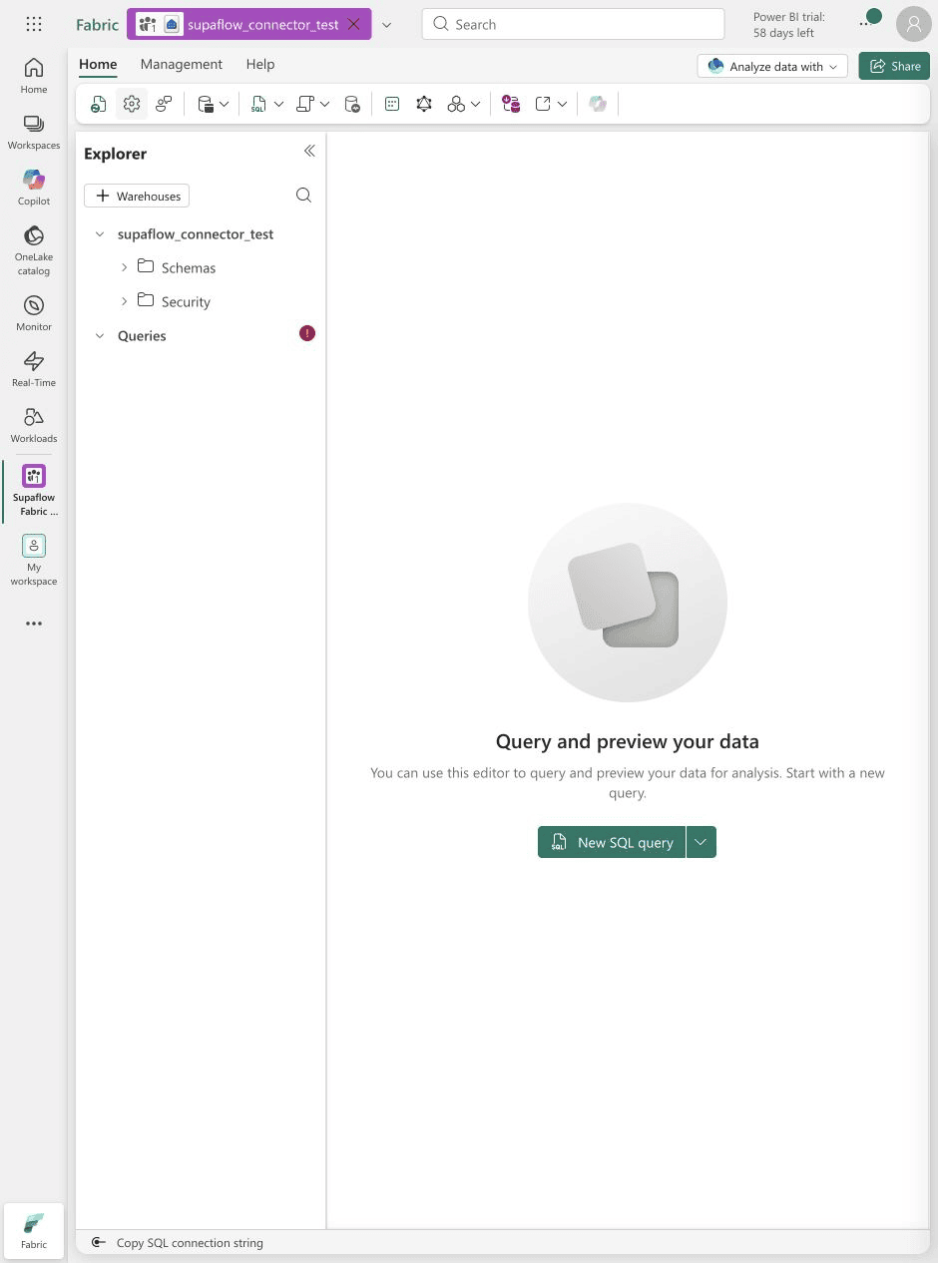Click the model layout graph toolbar icon
Screen dimensions: 938x1263
pyautogui.click(x=424, y=104)
